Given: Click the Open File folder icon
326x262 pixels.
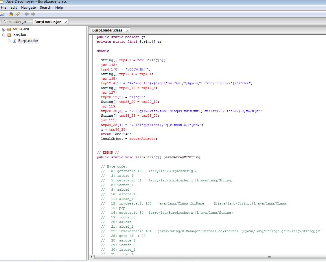Looking at the screenshot, I should click(x=2, y=14).
